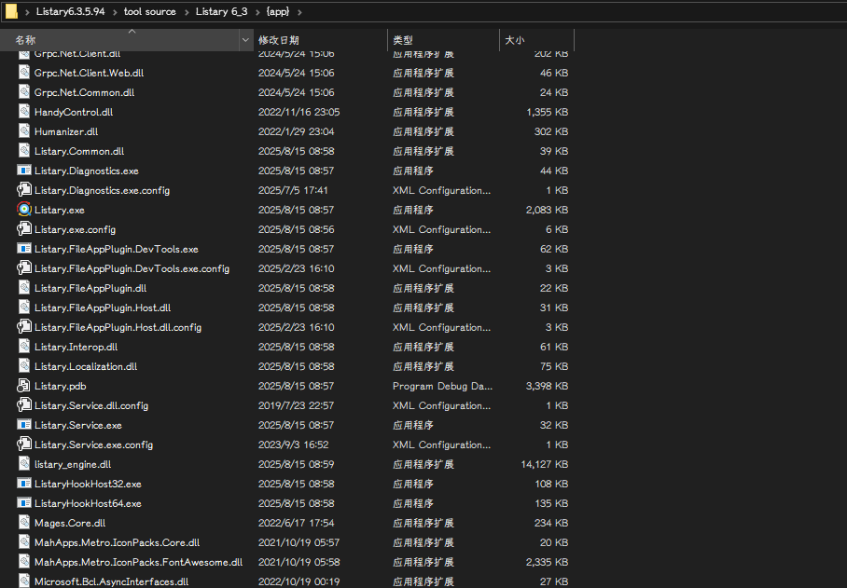Click the Listary.FileAppPlugin.DevTools.exe.config icon
This screenshot has width=847, height=588.
[24, 268]
